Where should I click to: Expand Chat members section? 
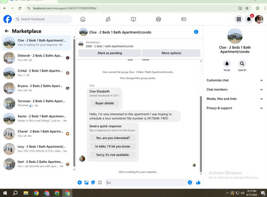(234, 90)
